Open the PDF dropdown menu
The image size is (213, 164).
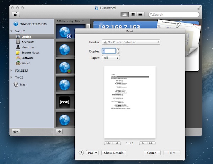point(92,153)
